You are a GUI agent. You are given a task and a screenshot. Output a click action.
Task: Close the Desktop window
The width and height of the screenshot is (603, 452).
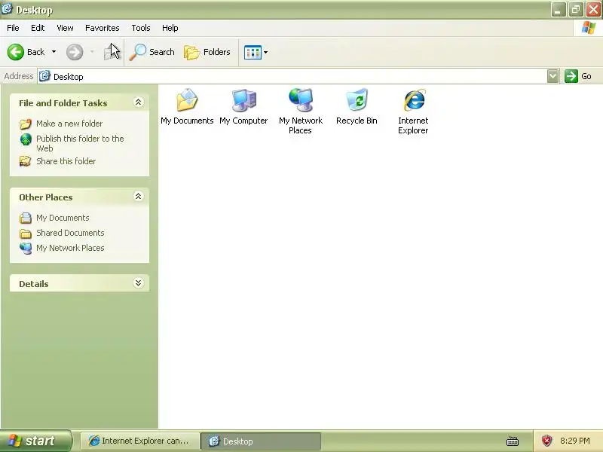[593, 10]
